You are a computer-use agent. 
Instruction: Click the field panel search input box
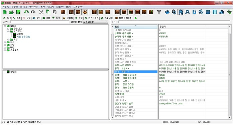tap(174, 22)
